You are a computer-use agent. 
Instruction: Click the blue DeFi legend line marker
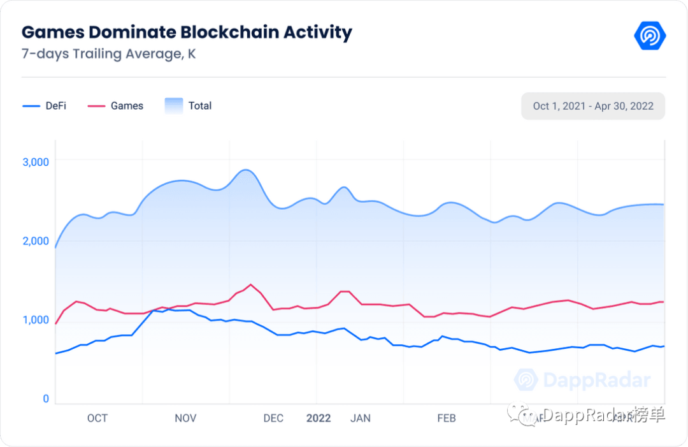click(31, 106)
